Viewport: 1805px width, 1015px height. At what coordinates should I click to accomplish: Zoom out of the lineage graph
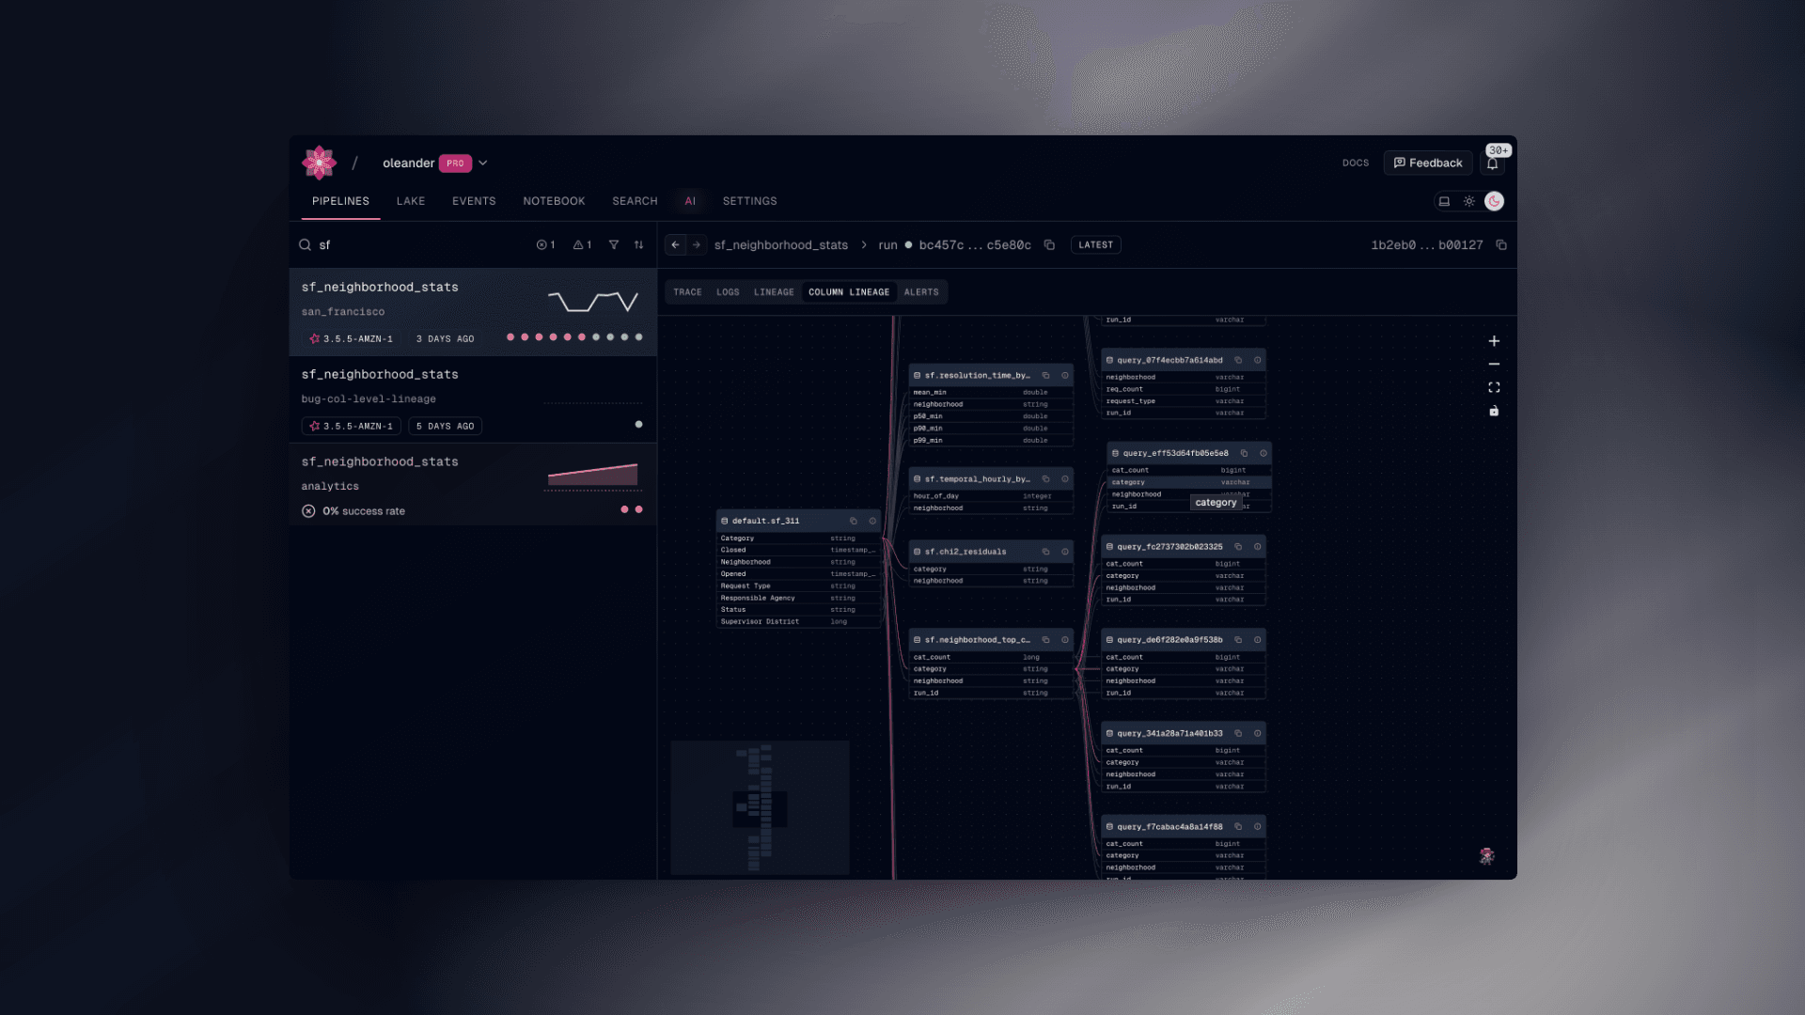(x=1494, y=364)
